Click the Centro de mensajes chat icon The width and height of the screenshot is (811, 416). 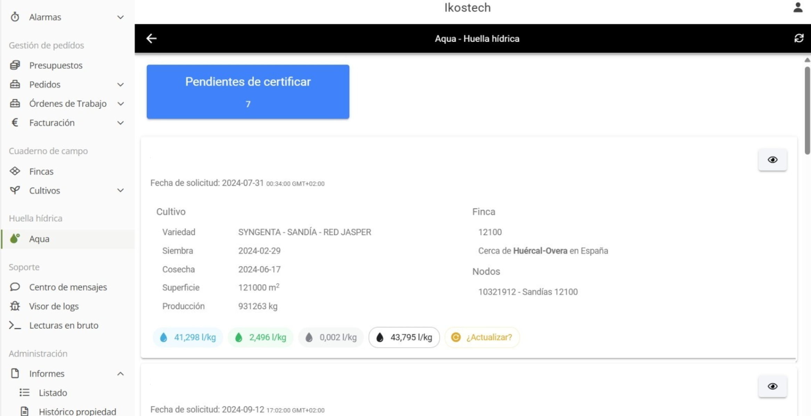pyautogui.click(x=15, y=287)
